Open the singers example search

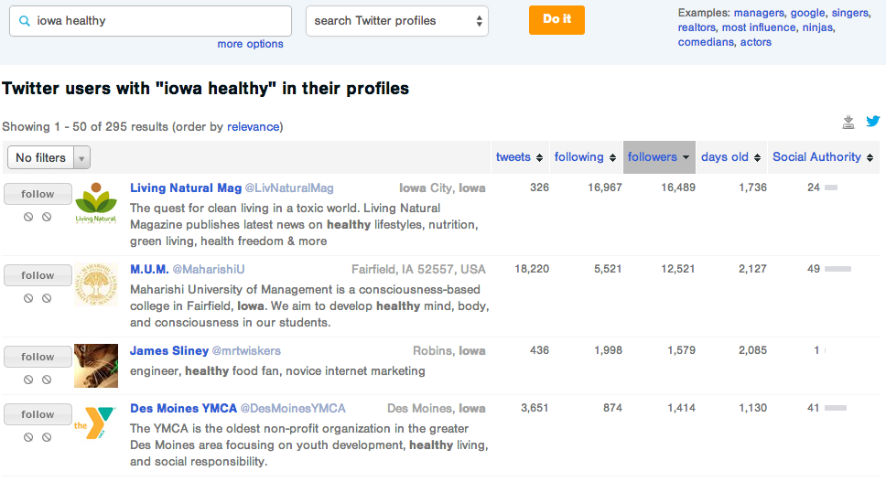[849, 13]
